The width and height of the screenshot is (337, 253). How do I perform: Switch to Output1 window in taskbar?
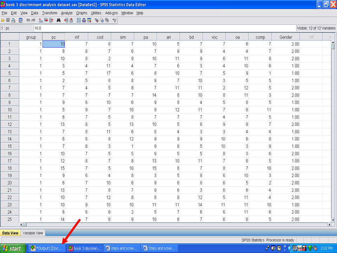tap(47, 248)
